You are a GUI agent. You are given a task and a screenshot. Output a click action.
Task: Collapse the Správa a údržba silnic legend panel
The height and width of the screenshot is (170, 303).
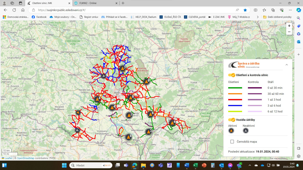(286, 65)
